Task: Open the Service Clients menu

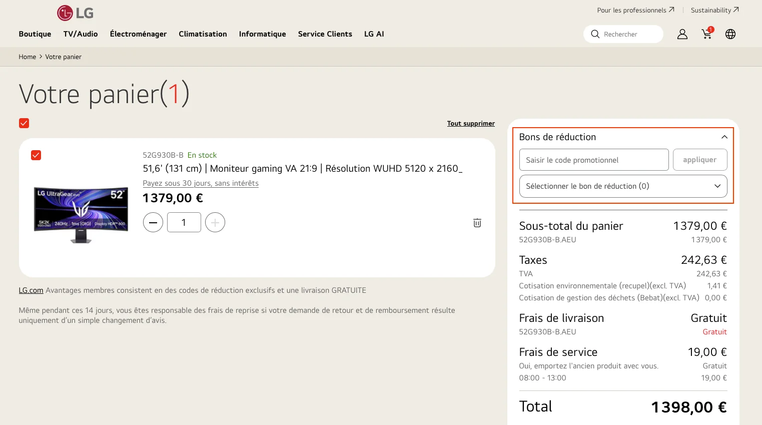Action: [325, 34]
